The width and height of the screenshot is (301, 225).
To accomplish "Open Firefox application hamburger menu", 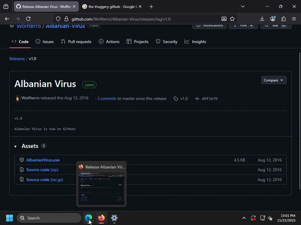I will (x=294, y=19).
